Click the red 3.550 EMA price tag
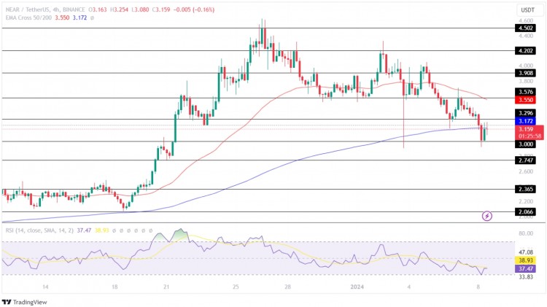The width and height of the screenshot is (547, 307). tap(526, 99)
